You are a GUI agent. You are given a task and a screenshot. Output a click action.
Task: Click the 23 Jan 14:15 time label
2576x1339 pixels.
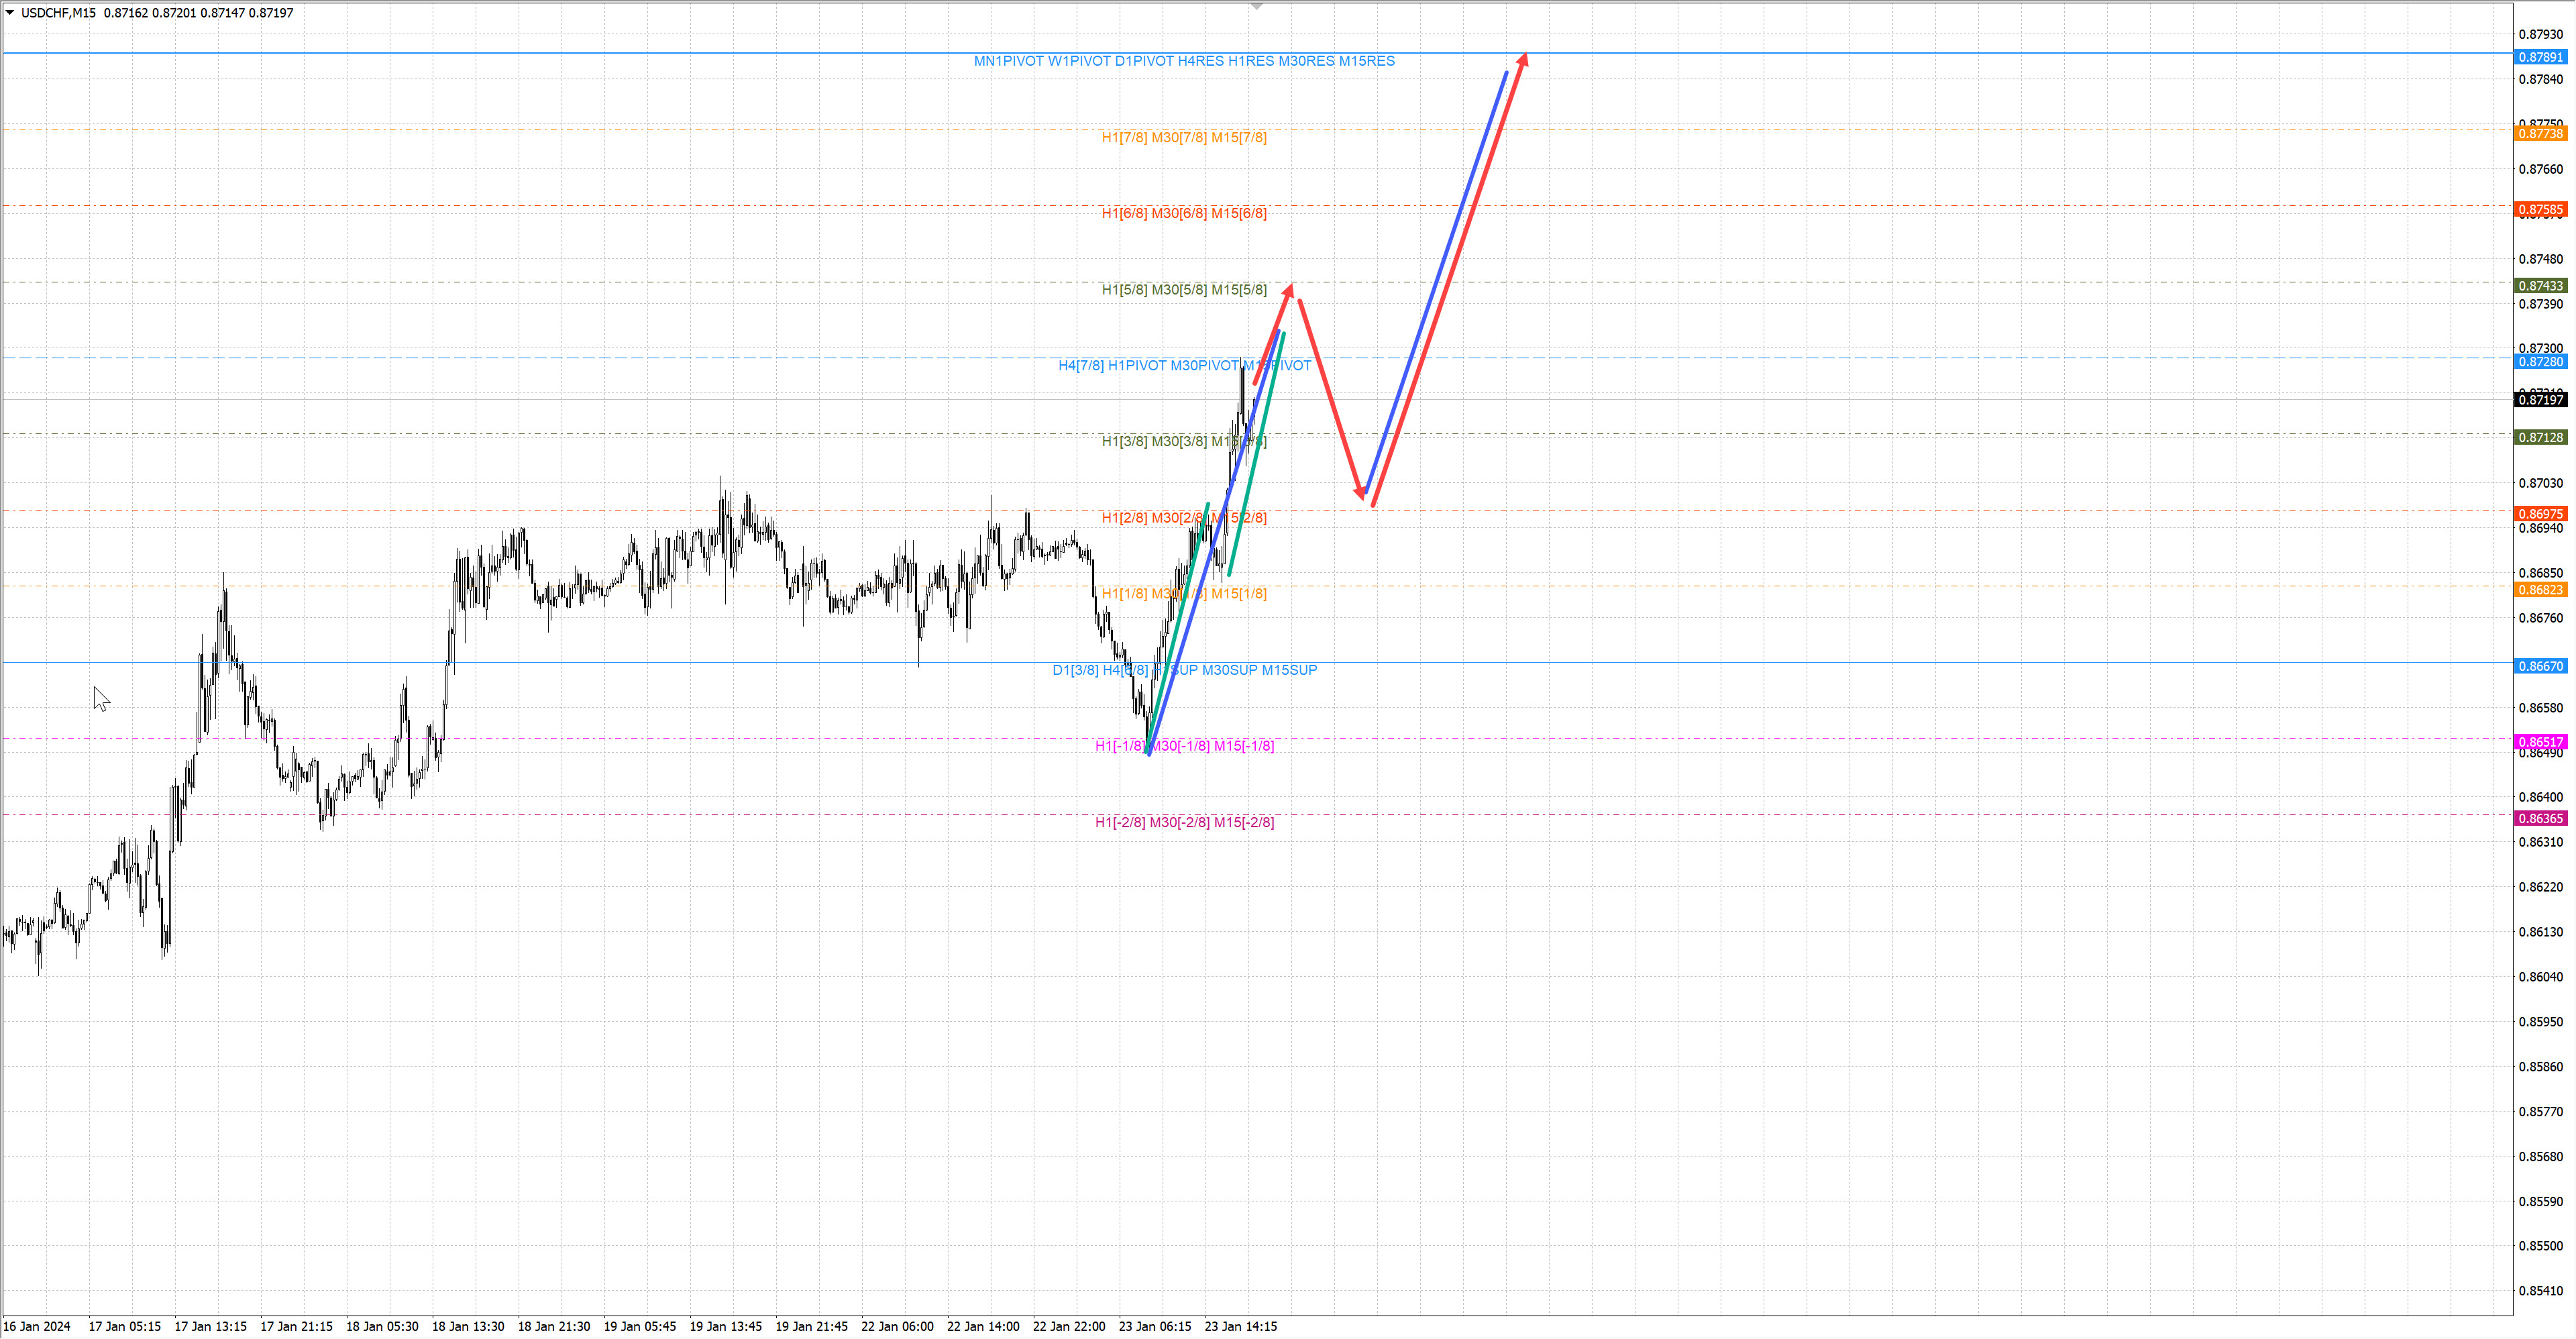pyautogui.click(x=1240, y=1326)
